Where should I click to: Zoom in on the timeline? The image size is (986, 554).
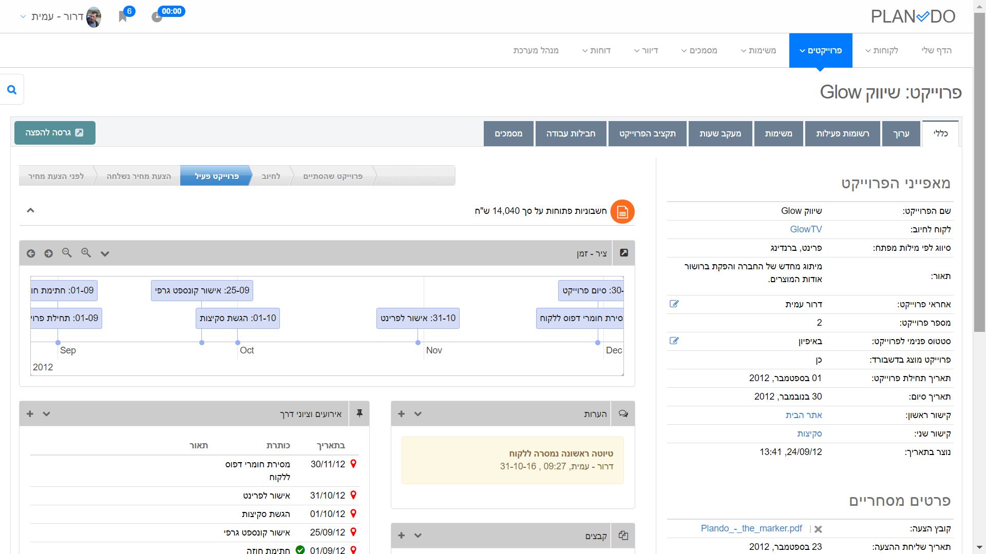[x=86, y=253]
